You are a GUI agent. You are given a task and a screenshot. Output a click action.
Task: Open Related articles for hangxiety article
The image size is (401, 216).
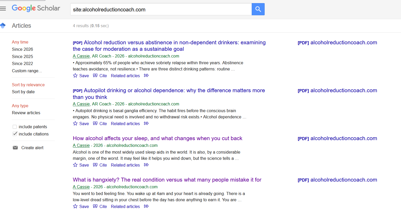click(x=125, y=206)
